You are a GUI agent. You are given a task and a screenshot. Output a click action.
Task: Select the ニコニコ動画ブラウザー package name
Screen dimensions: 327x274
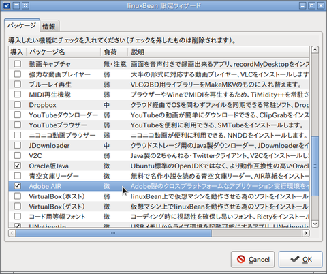(62, 136)
